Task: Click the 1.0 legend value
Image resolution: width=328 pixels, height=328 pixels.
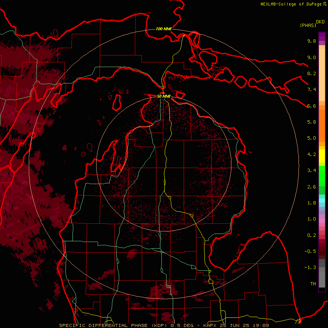Action: pyautogui.click(x=312, y=219)
